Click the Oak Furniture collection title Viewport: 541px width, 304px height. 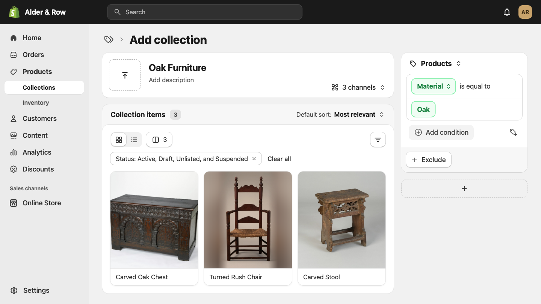click(x=177, y=68)
